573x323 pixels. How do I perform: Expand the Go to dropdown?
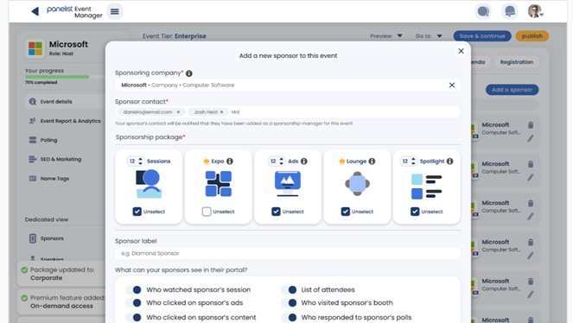(x=429, y=35)
